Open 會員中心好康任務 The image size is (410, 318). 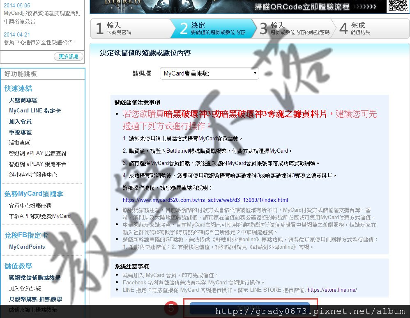(x=30, y=206)
